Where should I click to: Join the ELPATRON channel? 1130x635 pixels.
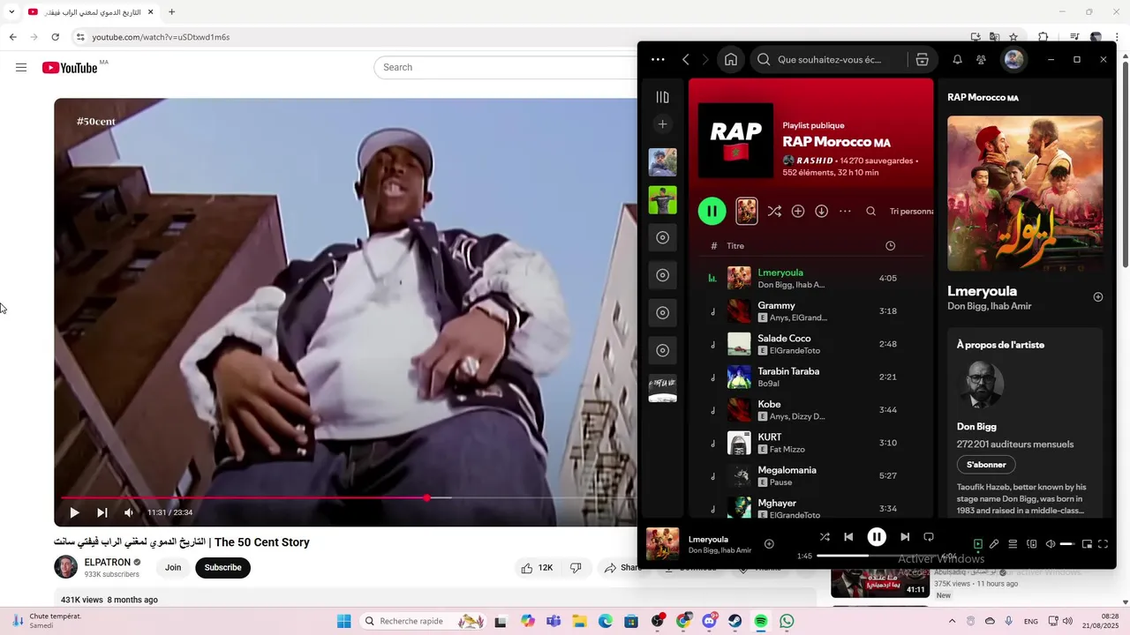tap(173, 567)
